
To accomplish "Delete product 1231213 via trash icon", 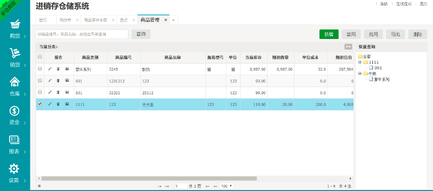I will 58,81.
